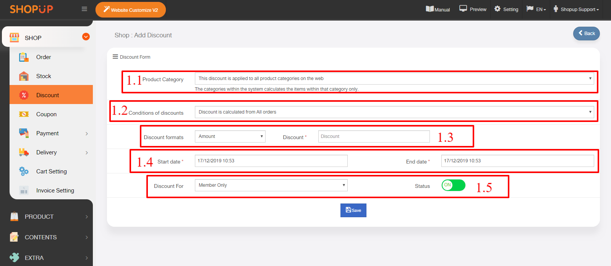Image resolution: width=611 pixels, height=266 pixels.
Task: Open the Shopup Support user dropdown
Action: (576, 9)
